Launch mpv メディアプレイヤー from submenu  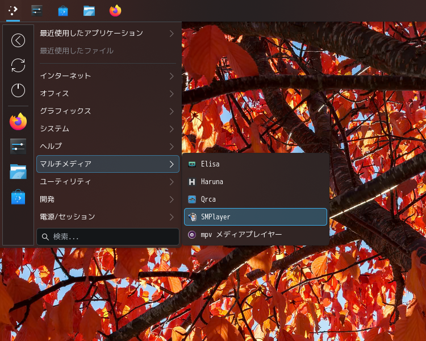[256, 234]
